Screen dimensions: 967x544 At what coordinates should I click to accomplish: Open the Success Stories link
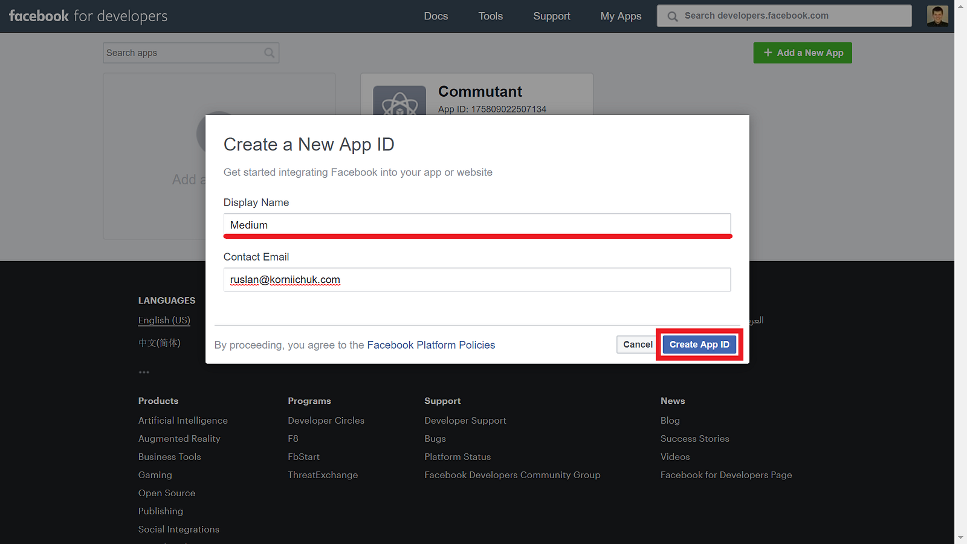pyautogui.click(x=695, y=439)
